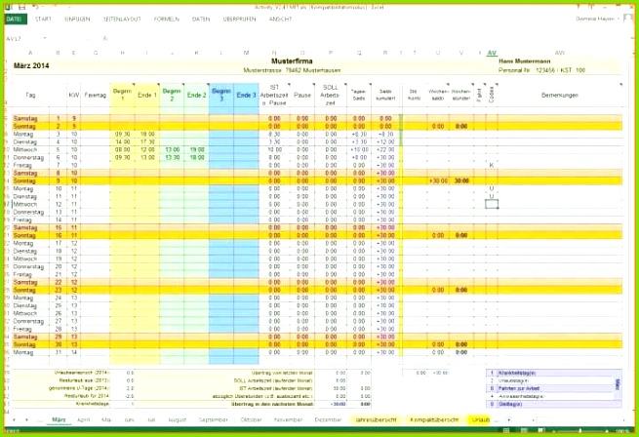Click the Sonntag 23 row label

point(24,291)
